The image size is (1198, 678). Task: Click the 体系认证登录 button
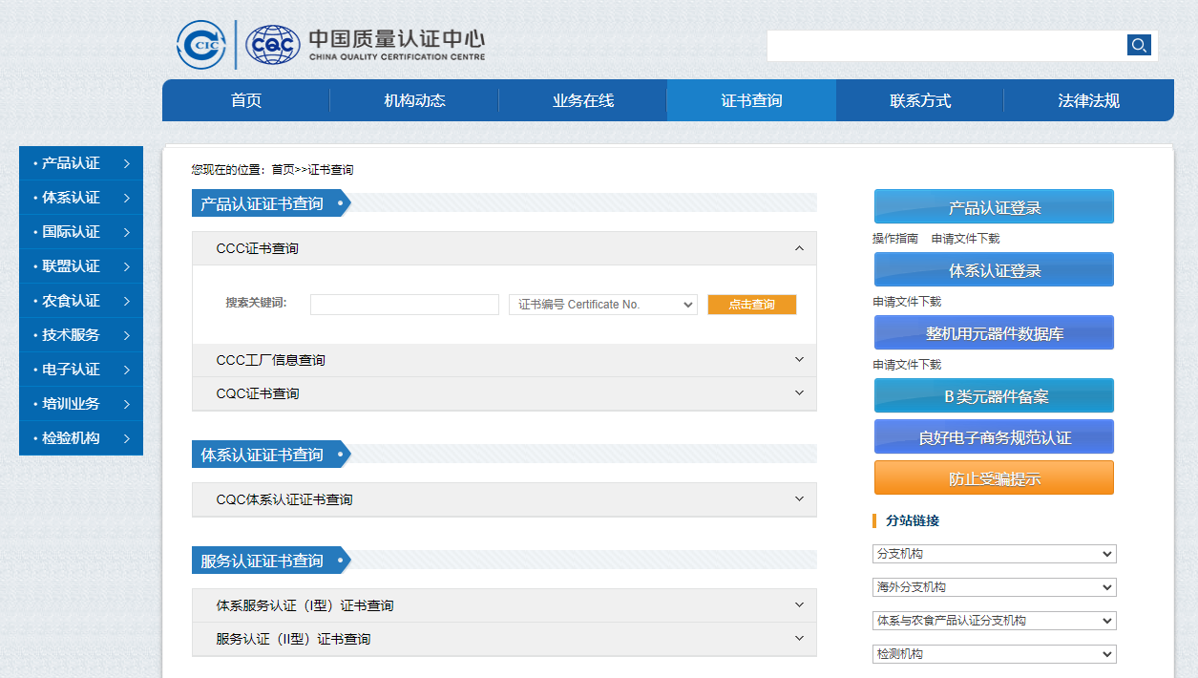tap(994, 269)
